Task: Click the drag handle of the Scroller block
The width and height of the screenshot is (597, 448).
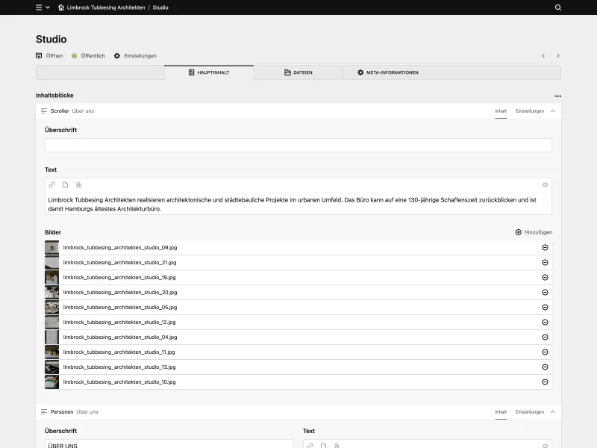Action: click(x=43, y=111)
